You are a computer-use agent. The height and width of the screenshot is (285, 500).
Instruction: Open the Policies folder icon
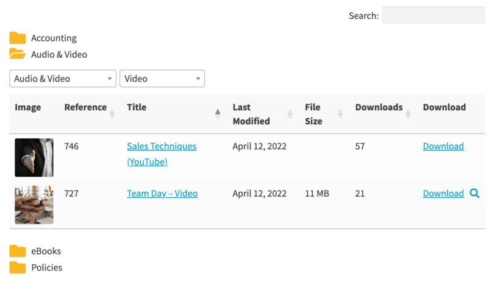[18, 267]
